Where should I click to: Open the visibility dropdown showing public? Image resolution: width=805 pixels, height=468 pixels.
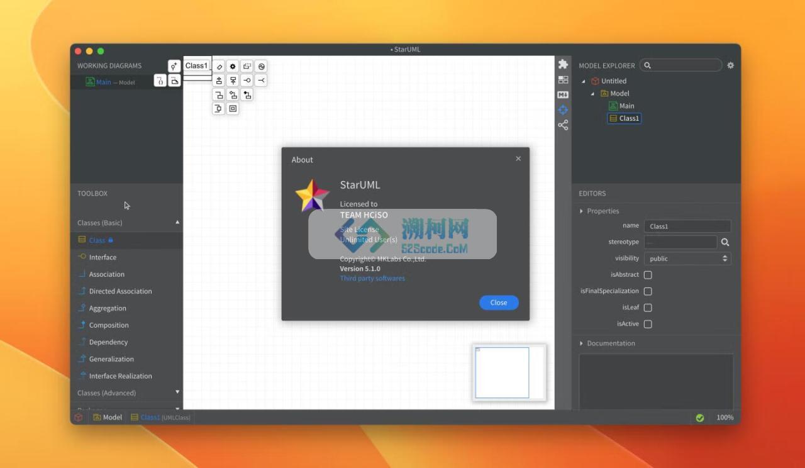click(687, 259)
